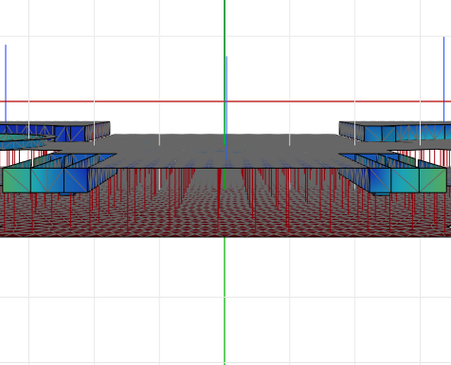The width and height of the screenshot is (451, 365).
Task: Select the green box face at the front-left corner
Action: tap(17, 180)
